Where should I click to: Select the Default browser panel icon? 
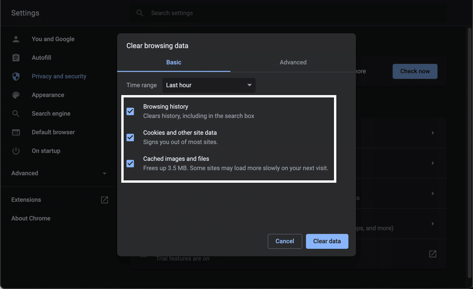16,132
